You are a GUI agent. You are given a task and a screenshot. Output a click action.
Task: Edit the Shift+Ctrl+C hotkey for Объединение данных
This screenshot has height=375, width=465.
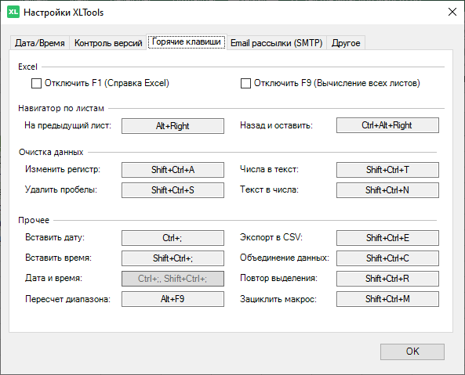[387, 258]
